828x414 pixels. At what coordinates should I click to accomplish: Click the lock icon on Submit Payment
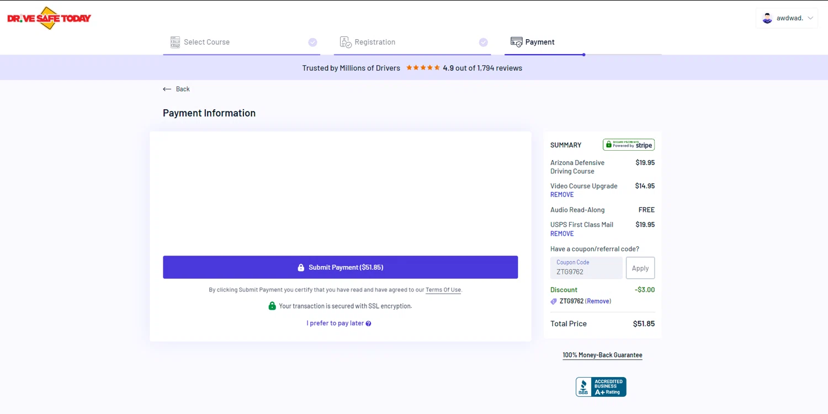(x=301, y=267)
